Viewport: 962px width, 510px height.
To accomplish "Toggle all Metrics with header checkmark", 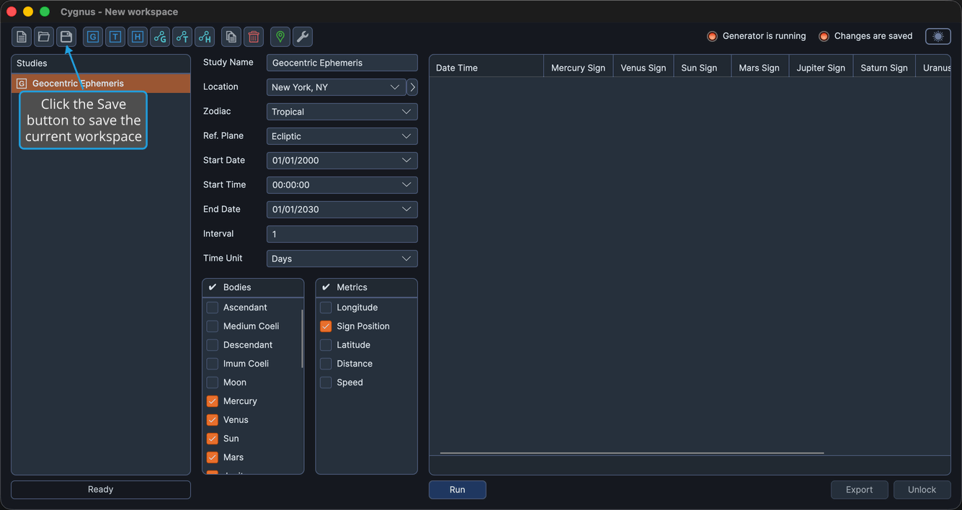I will pyautogui.click(x=326, y=287).
